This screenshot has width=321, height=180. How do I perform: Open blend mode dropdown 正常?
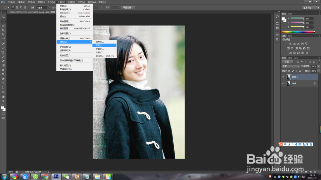(291, 66)
